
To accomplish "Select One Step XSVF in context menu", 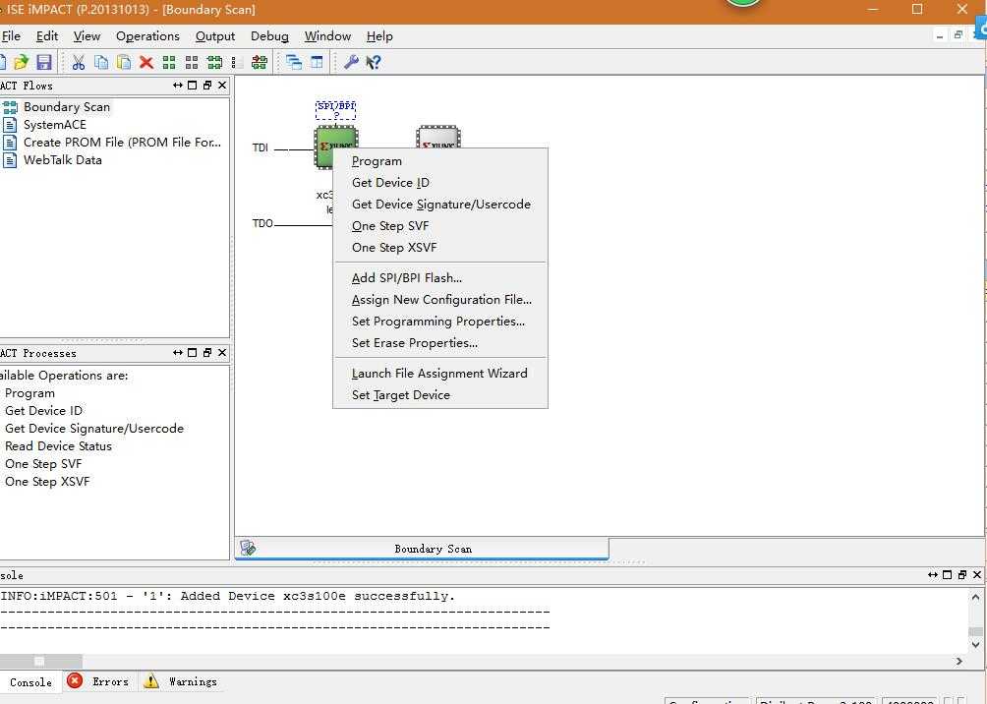I will [x=440, y=248].
